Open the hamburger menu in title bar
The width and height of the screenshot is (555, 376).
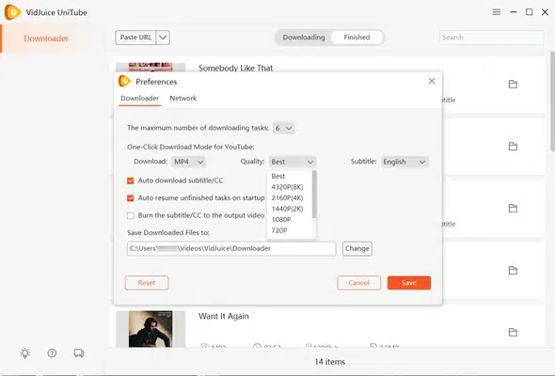click(x=497, y=12)
